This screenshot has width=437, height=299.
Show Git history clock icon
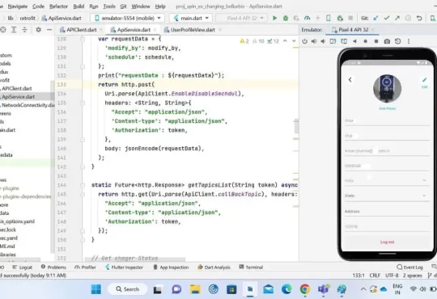tap(408, 18)
